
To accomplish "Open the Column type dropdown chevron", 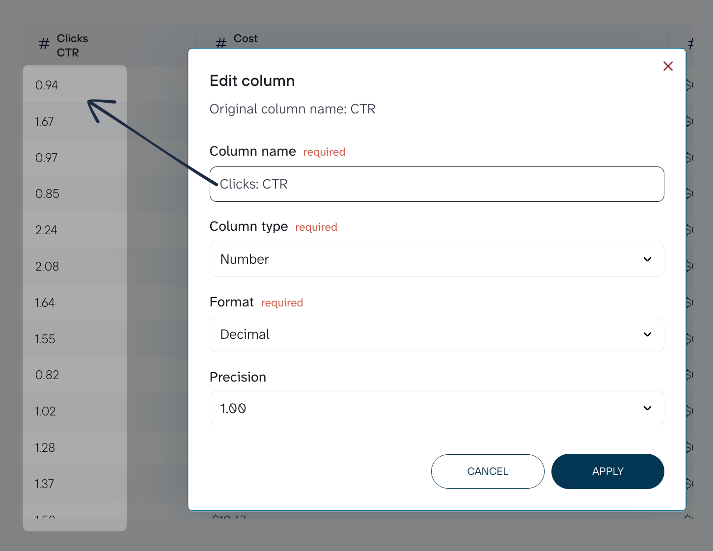I will 647,259.
